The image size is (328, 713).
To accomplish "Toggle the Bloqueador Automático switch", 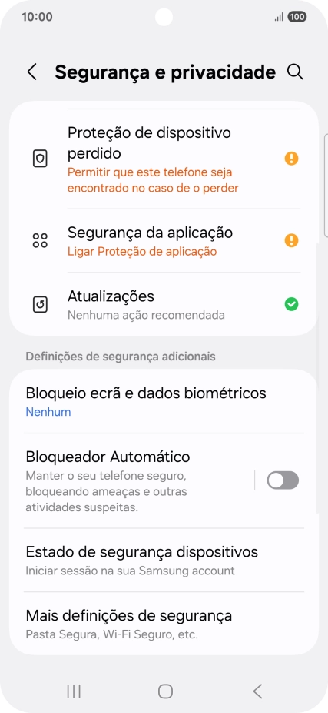I will 283,480.
